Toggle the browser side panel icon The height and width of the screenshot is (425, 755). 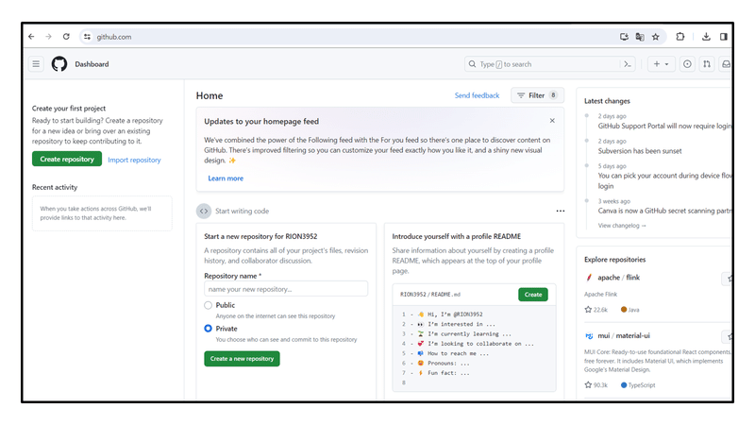tap(723, 37)
